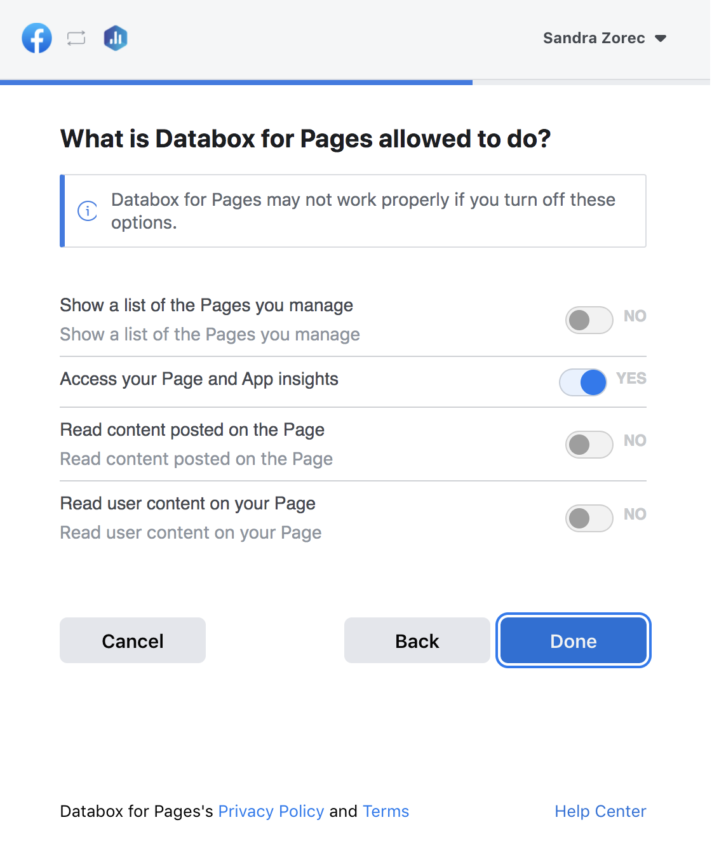Viewport: 719px width, 841px height.
Task: Disable 'Access your Page and App insights' toggle
Action: pos(583,382)
